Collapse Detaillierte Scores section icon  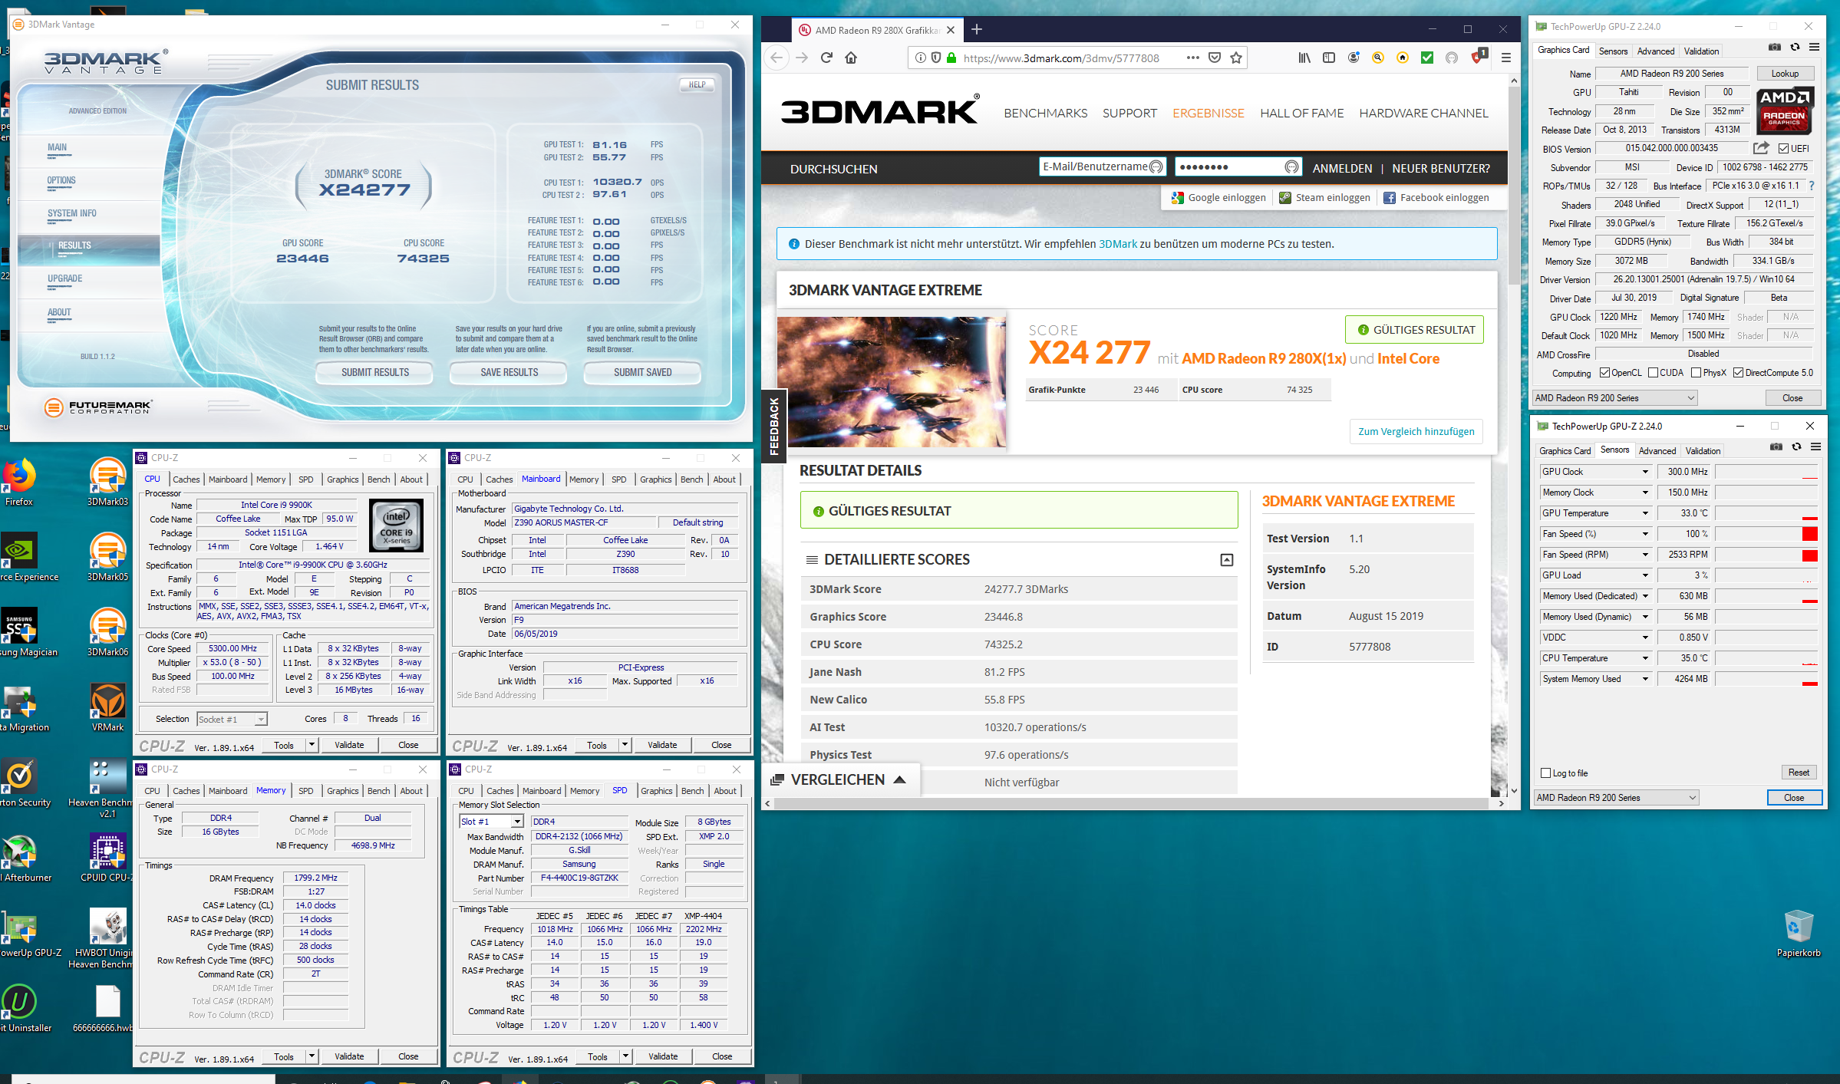[x=1226, y=560]
